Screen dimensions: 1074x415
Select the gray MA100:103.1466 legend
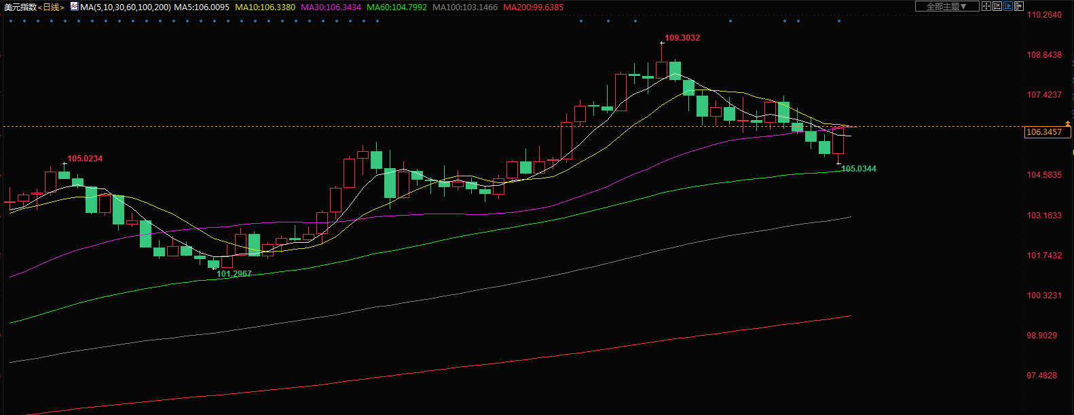point(465,7)
